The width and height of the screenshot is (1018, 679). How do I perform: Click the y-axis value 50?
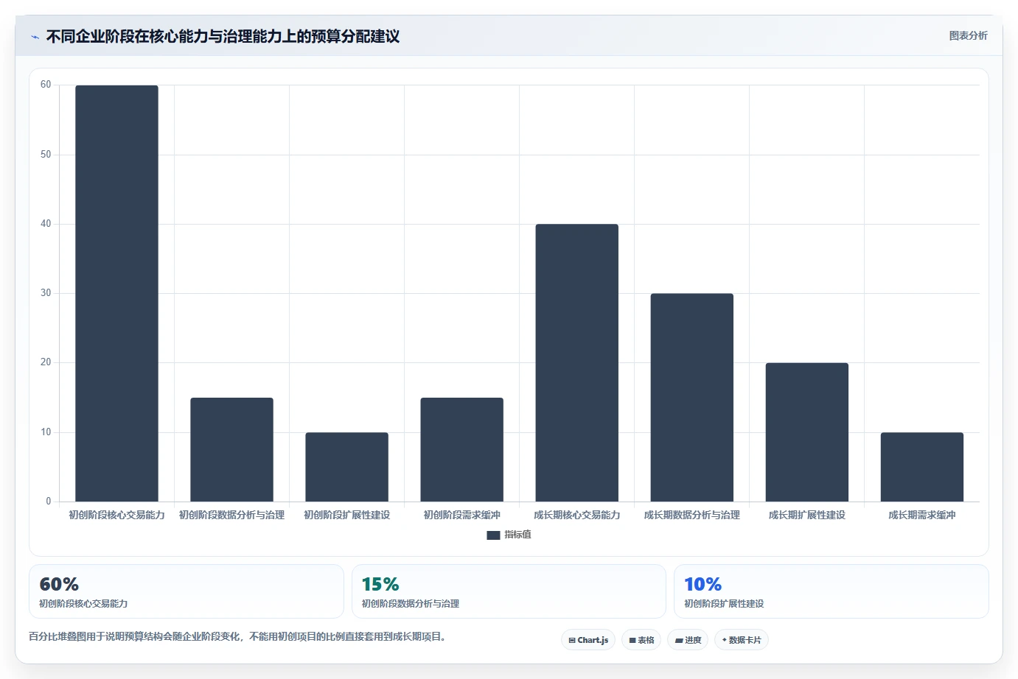(x=46, y=155)
